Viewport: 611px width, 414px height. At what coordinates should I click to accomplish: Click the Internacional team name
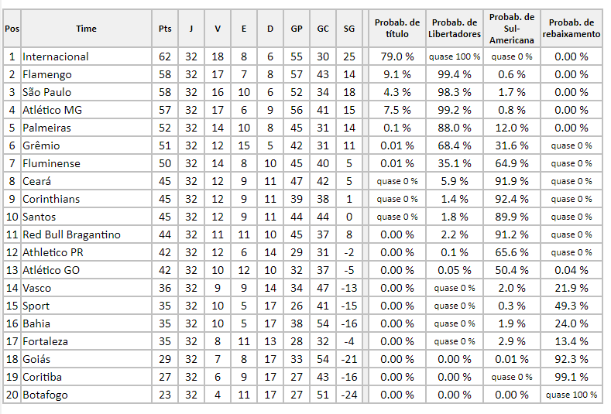(x=56, y=56)
